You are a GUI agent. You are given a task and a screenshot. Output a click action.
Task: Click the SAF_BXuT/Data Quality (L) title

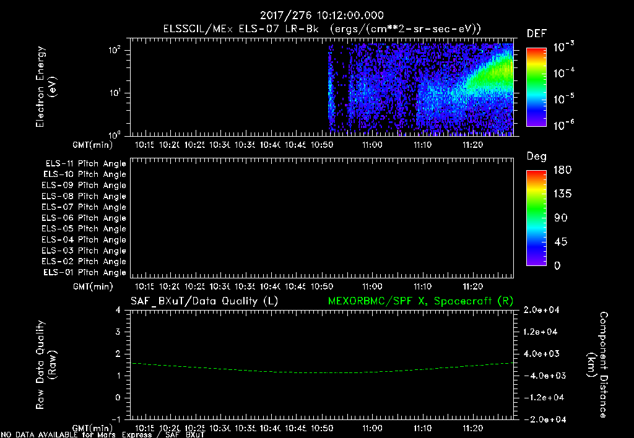point(204,301)
